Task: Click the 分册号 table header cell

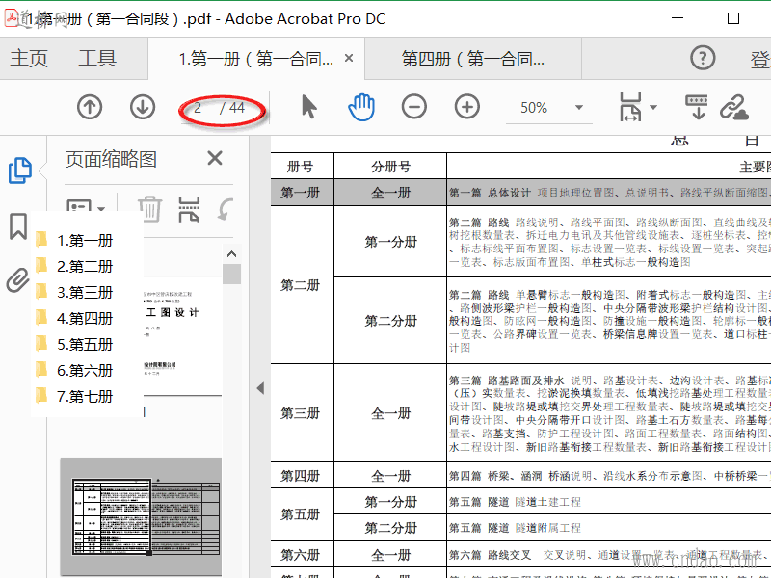Action: pos(390,167)
